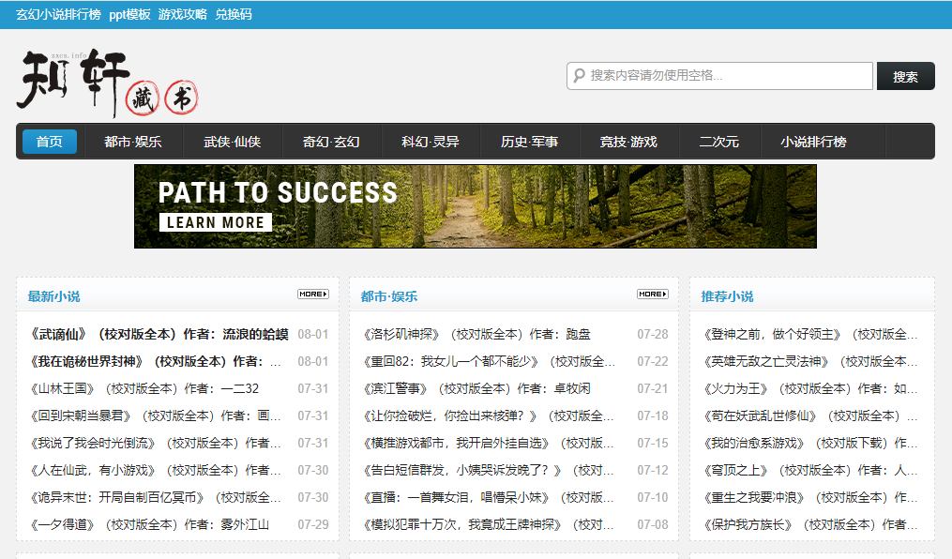The height and width of the screenshot is (559, 952).
Task: Open 《洛杉矶神探》 novel link
Action: pyautogui.click(x=476, y=334)
